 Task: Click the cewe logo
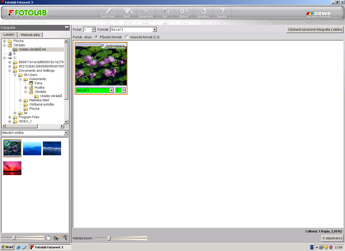319,14
